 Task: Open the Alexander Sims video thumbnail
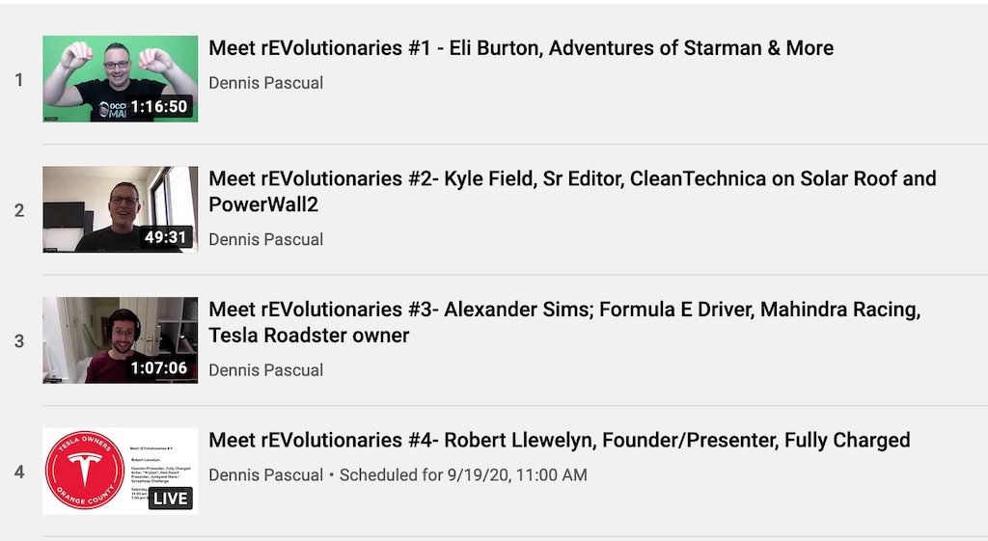click(x=121, y=340)
